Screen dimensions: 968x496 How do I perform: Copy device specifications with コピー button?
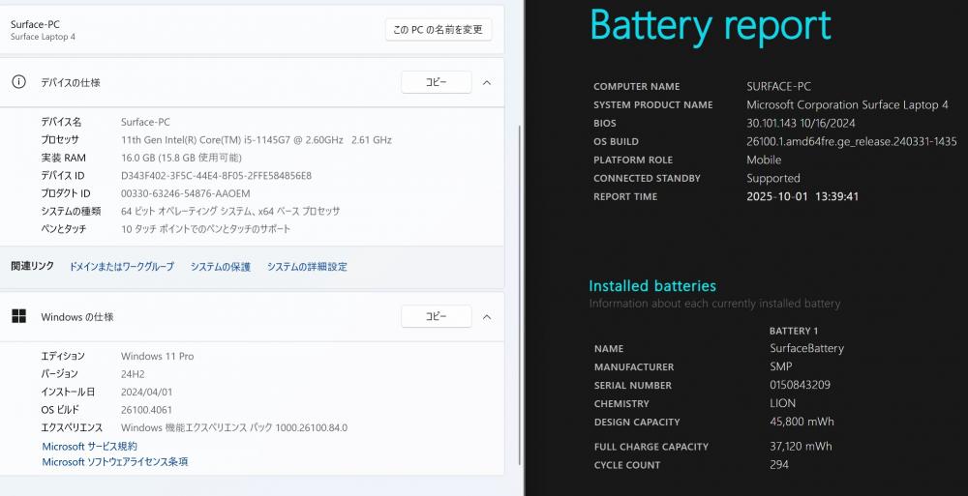437,82
